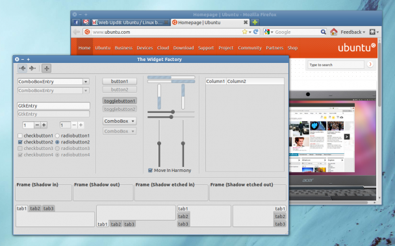
Task: Close the Homepage | Ubuntu tab
Action: tap(246, 23)
